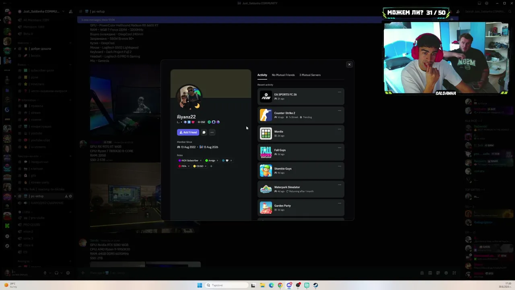Open the Task View taskbar button
Image resolution: width=515 pixels, height=290 pixels.
tap(253, 285)
